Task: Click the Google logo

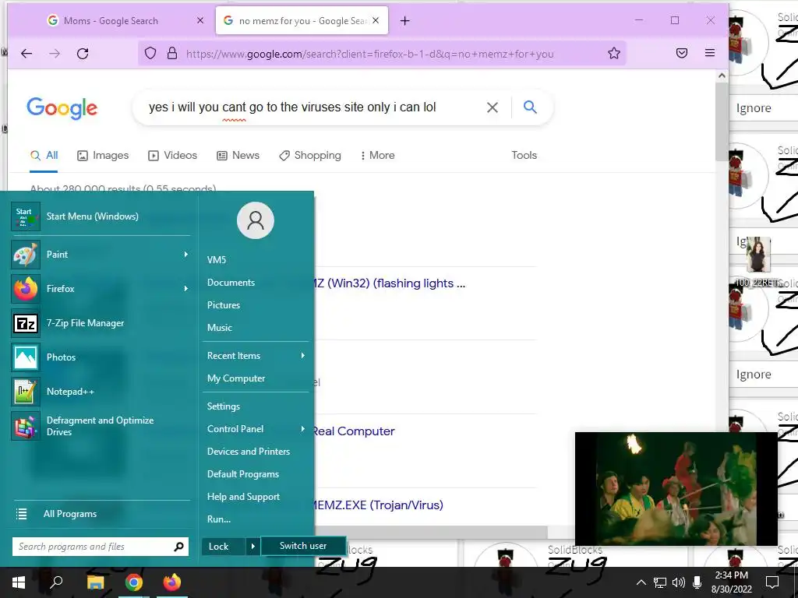Action: pos(62,107)
